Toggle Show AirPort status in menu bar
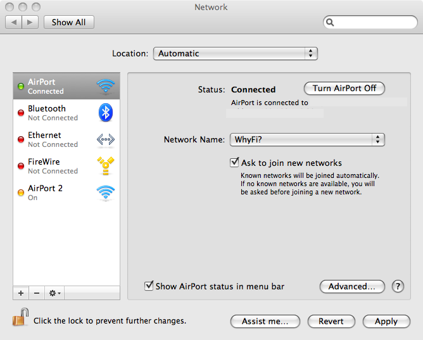 pyautogui.click(x=149, y=286)
